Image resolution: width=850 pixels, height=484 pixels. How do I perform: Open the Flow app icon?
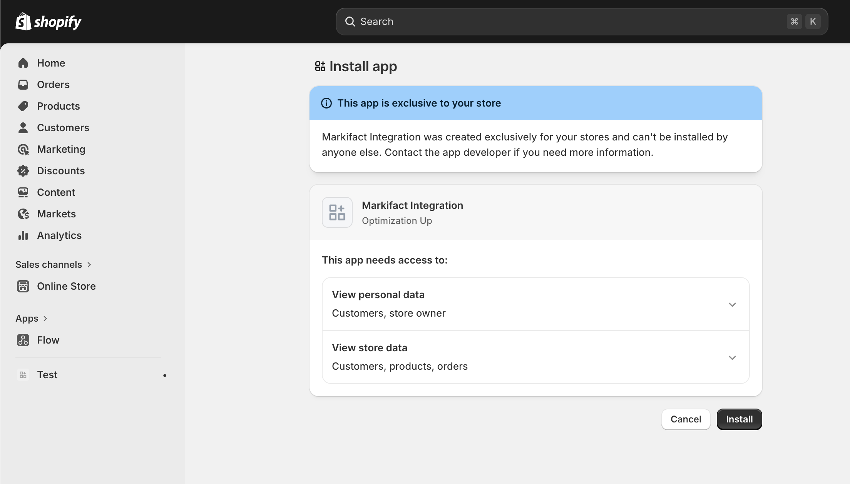(23, 340)
